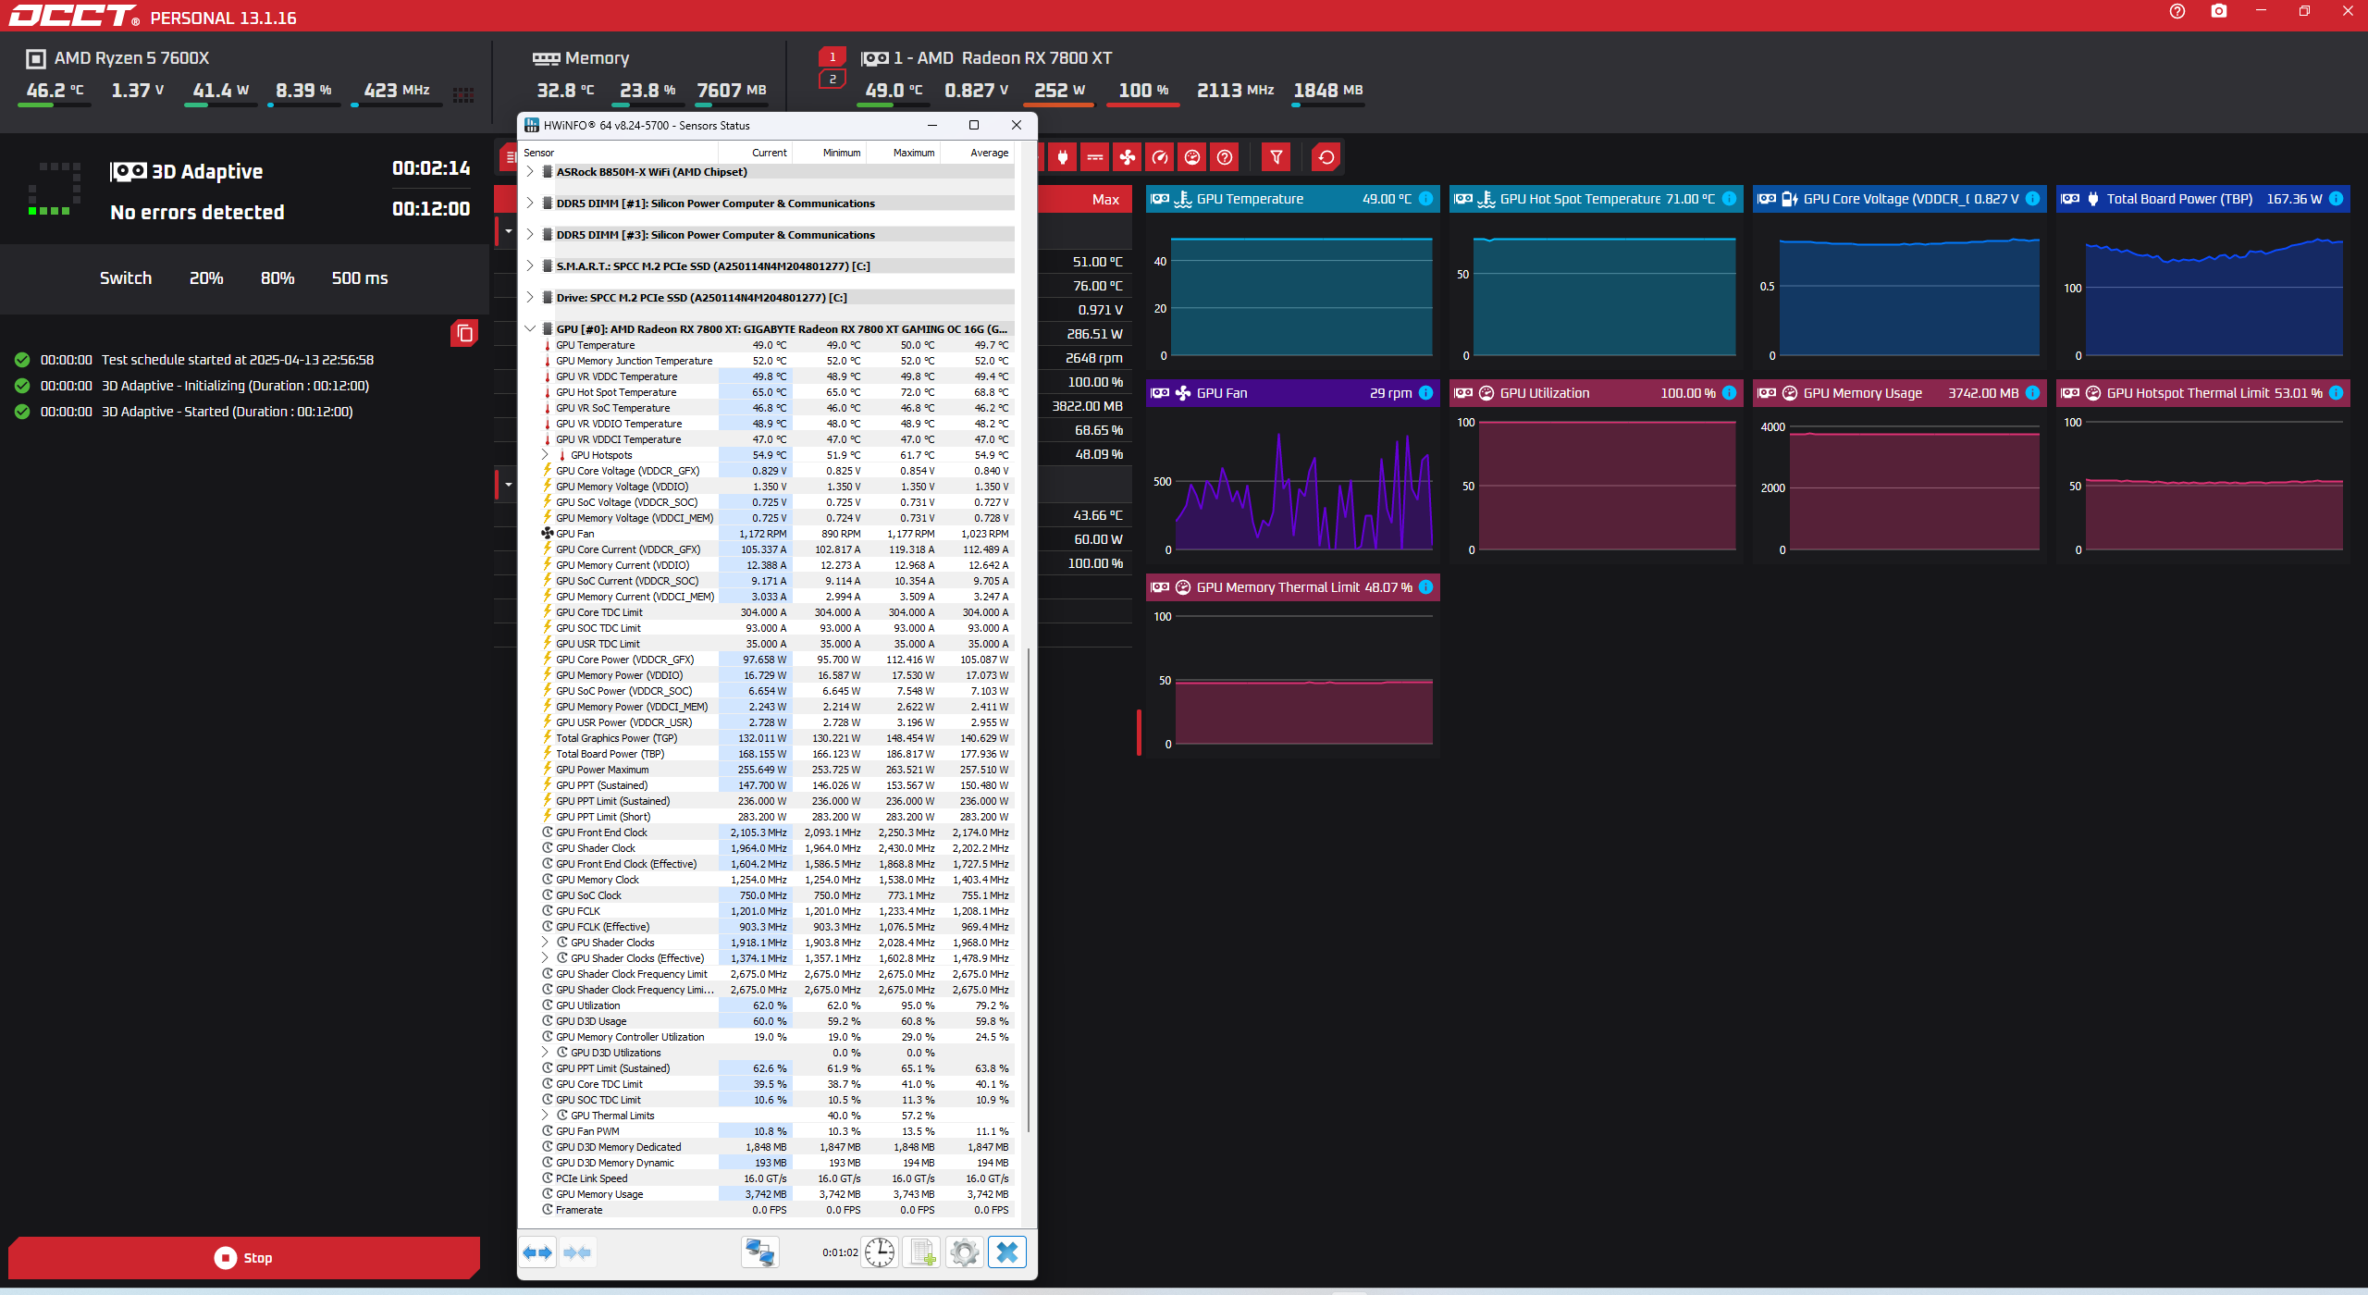This screenshot has width=2368, height=1295.
Task: Start logging with HWiNFO sheet-plus button
Action: (921, 1252)
